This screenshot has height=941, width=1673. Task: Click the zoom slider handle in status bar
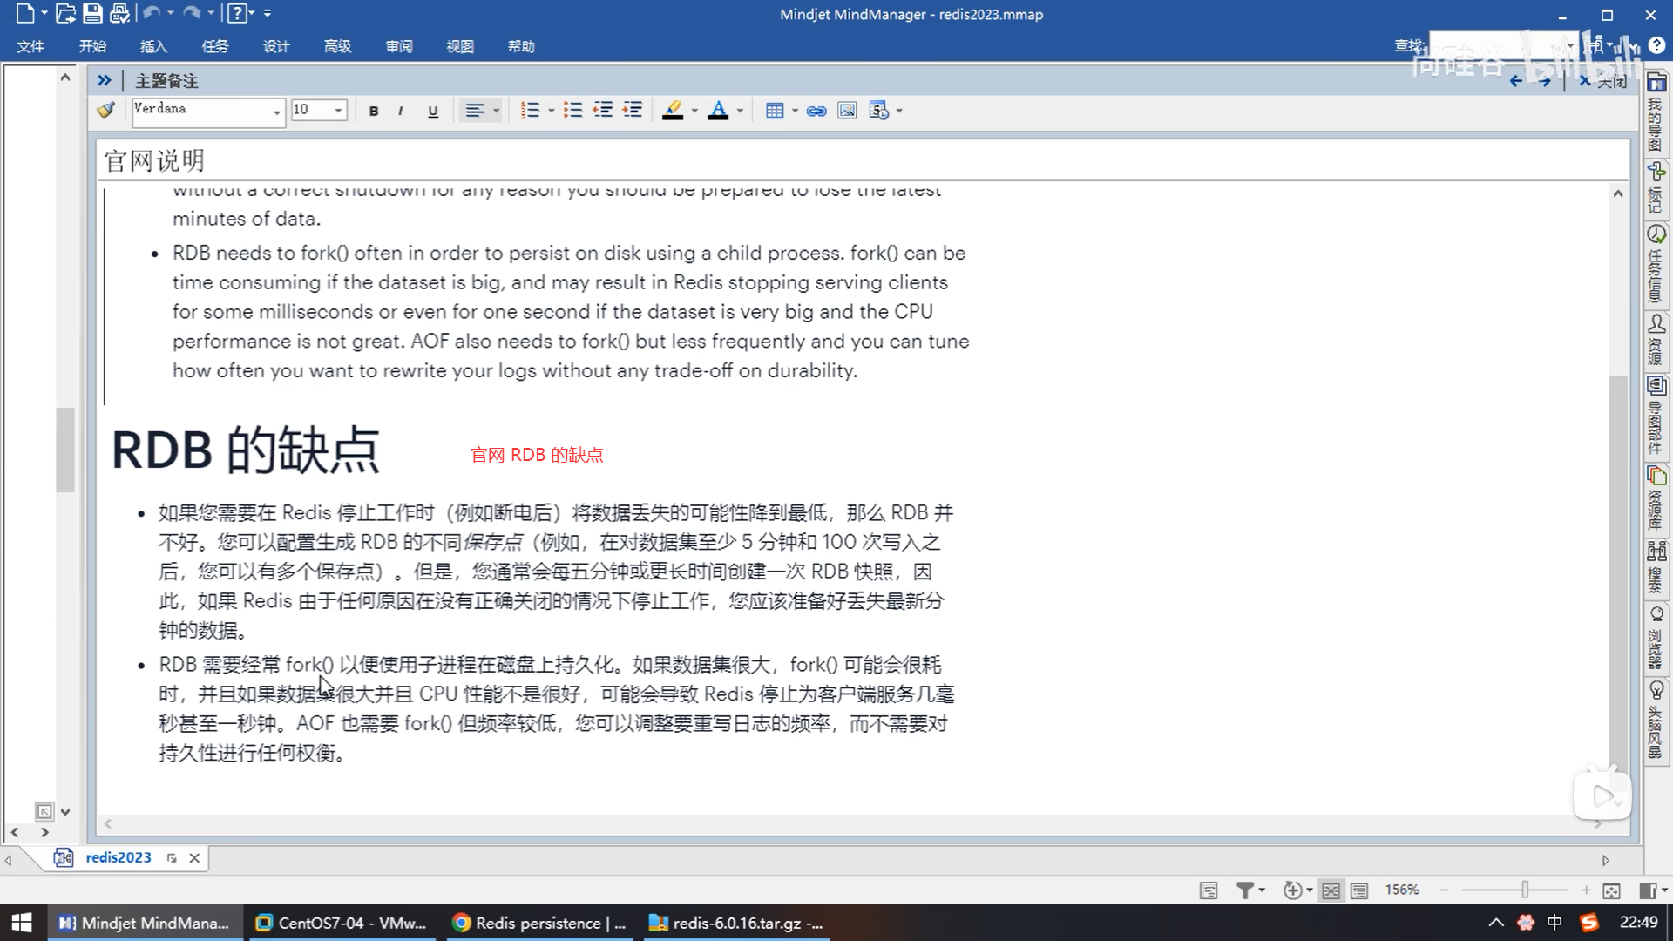tap(1525, 890)
